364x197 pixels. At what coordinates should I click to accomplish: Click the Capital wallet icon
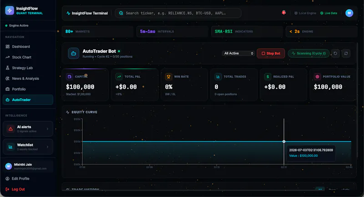[69, 77]
